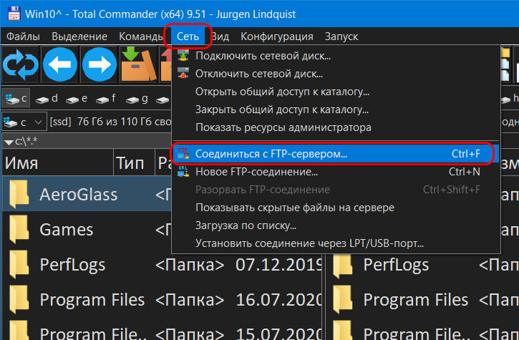Select drive f in drive bar
Image resolution: width=519 pixels, height=340 pixels.
[x=105, y=99]
